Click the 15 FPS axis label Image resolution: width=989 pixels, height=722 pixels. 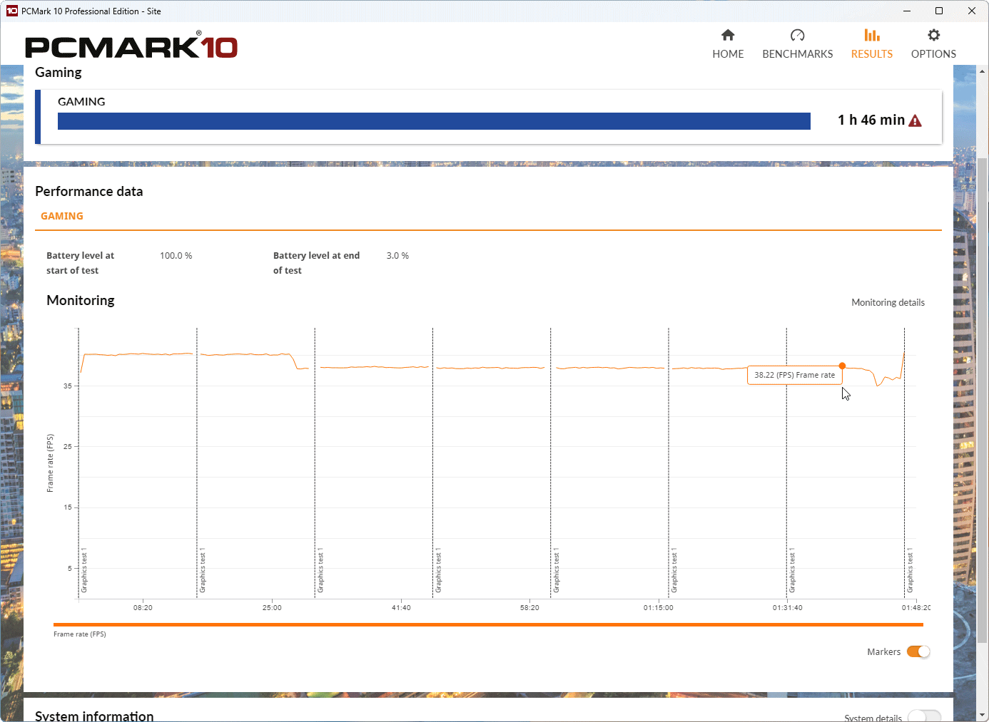(68, 507)
